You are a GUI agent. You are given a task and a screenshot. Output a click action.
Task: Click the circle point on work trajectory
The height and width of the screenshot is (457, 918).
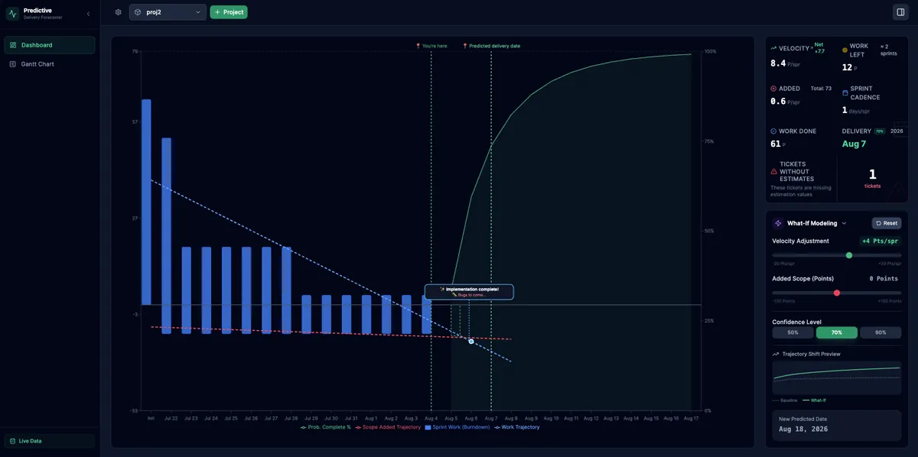click(471, 341)
